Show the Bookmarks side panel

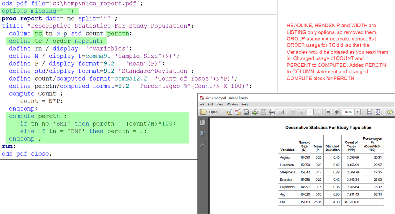tap(203, 133)
